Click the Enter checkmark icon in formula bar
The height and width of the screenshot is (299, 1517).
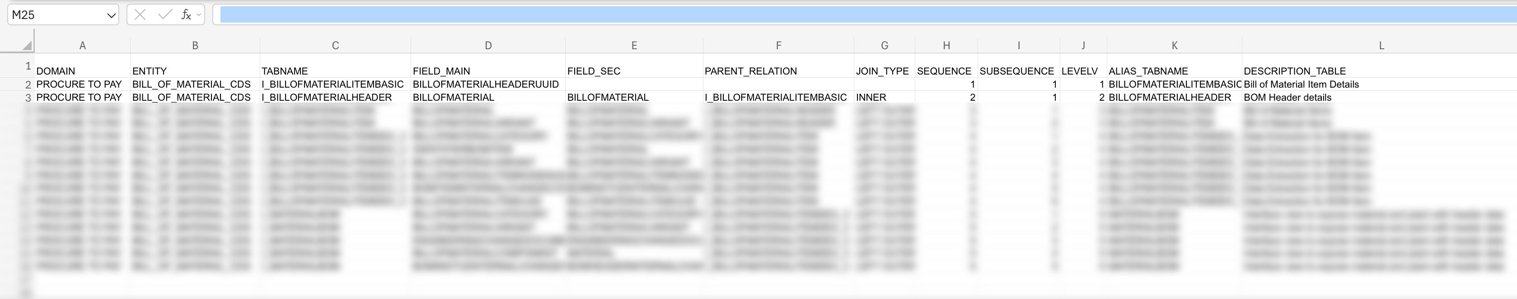click(164, 15)
